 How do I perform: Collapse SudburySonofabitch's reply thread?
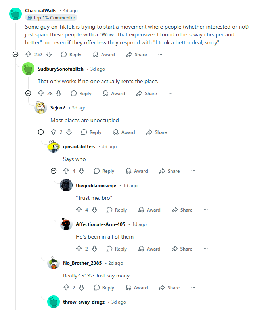[x=28, y=93]
